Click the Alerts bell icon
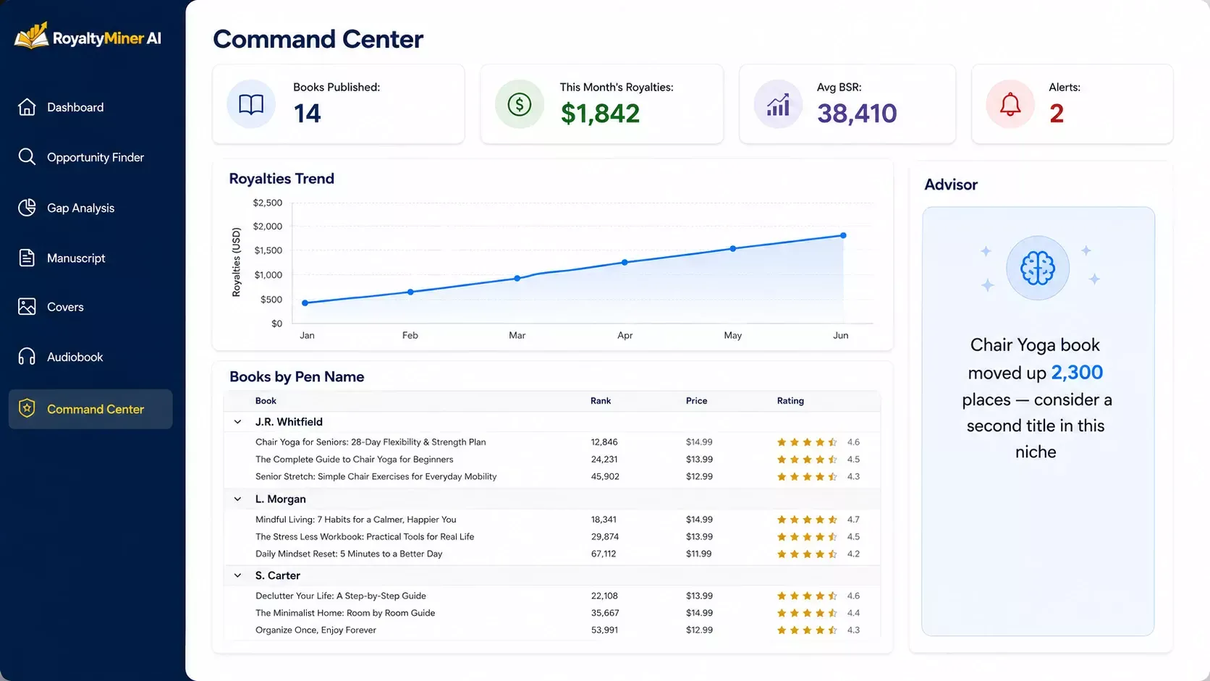 coord(1010,104)
